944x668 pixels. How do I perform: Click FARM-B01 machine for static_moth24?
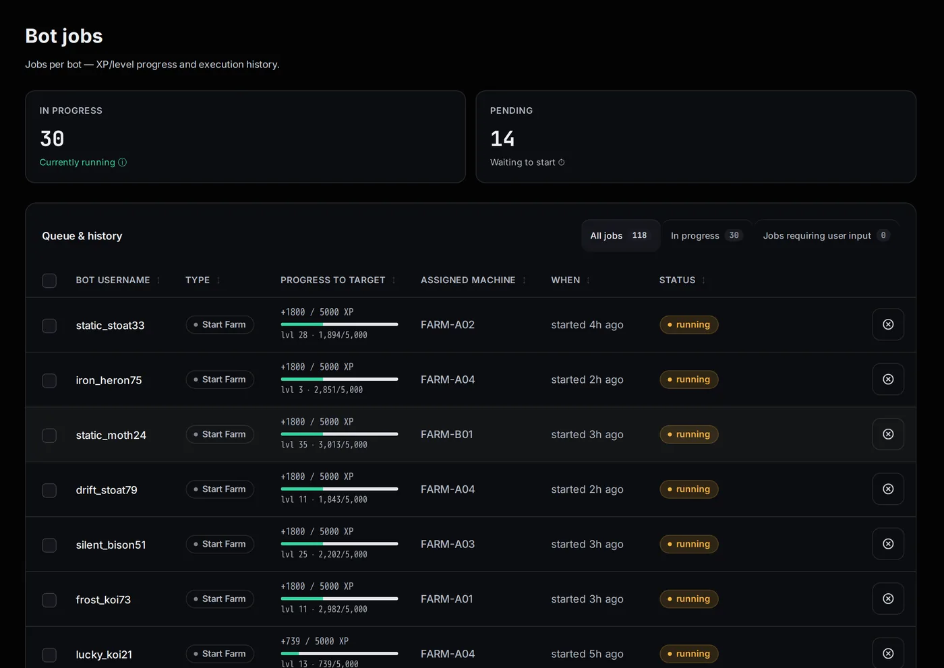coord(446,434)
